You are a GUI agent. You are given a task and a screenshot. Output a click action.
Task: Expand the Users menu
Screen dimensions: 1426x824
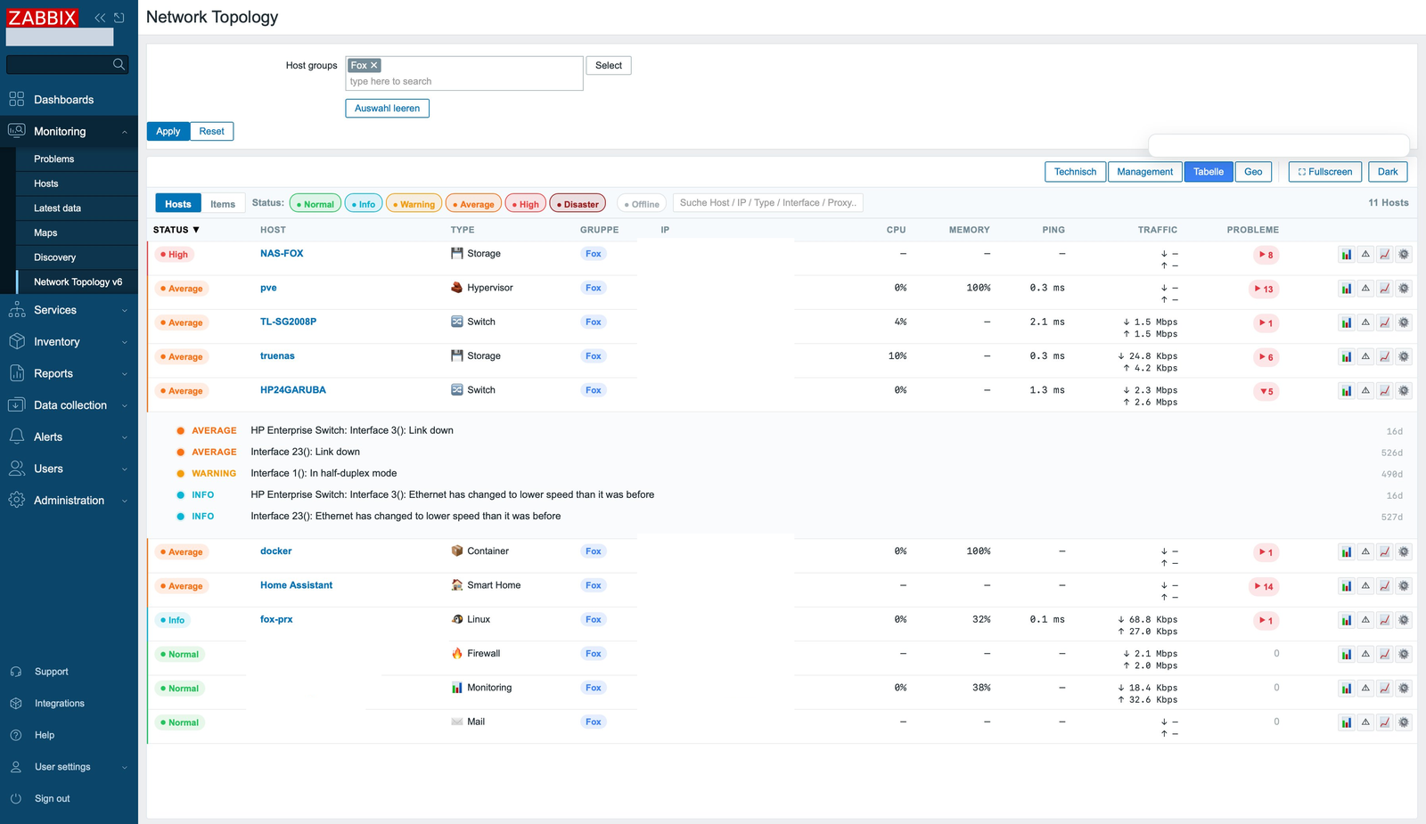click(69, 469)
